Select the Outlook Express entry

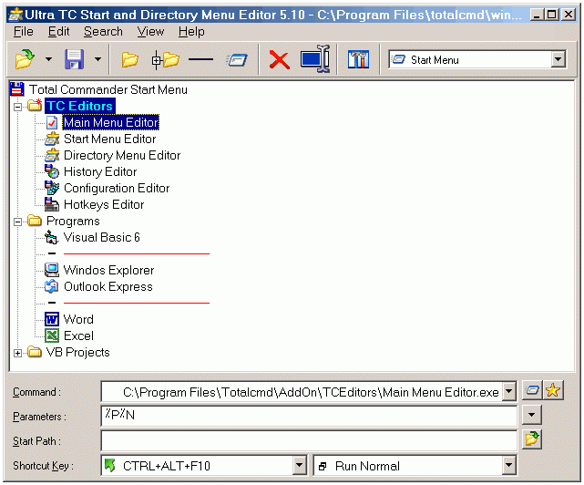(108, 286)
